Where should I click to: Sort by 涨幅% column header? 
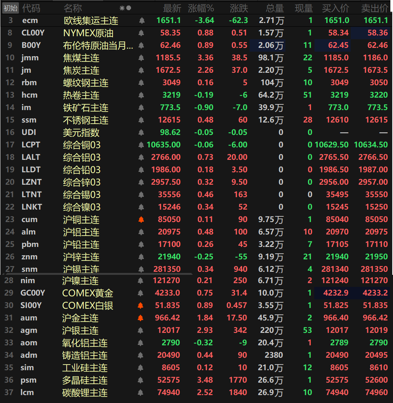(x=201, y=8)
